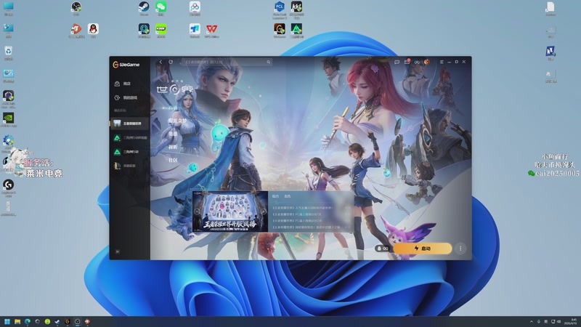Open the first news headline link

click(302, 208)
